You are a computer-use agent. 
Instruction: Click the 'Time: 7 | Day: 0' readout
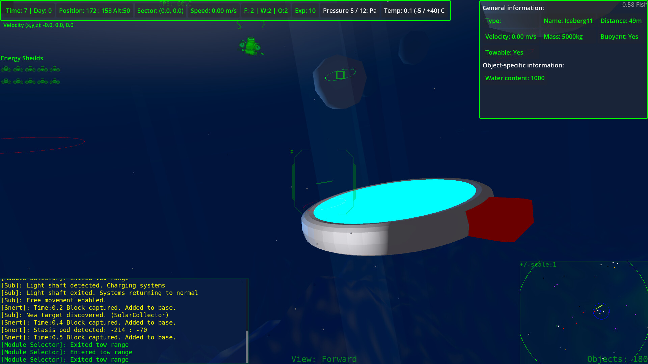[29, 11]
